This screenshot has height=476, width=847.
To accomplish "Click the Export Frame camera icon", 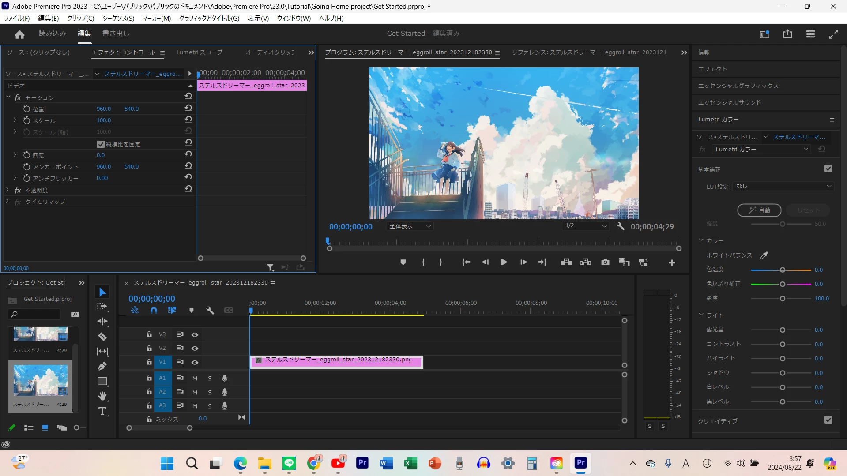I will [x=605, y=262].
